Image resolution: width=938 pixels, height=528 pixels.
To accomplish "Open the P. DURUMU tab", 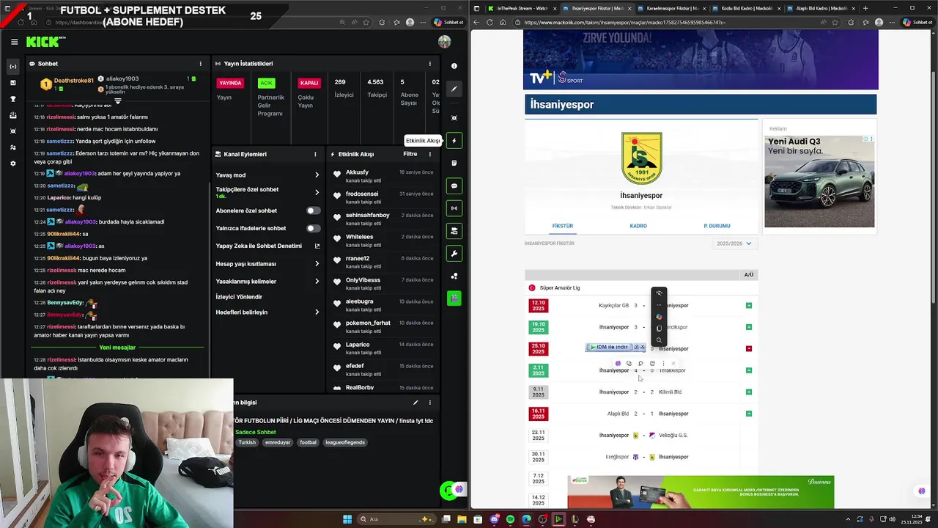I will 717,226.
